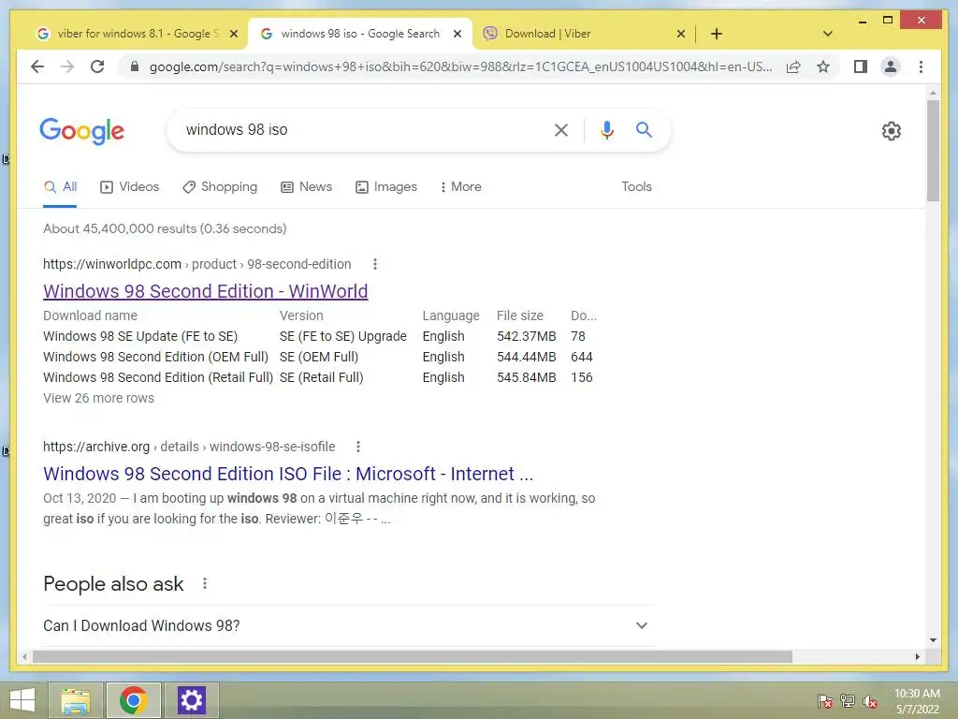This screenshot has width=958, height=719.
Task: Open the Windows Start button
Action: coord(22,700)
